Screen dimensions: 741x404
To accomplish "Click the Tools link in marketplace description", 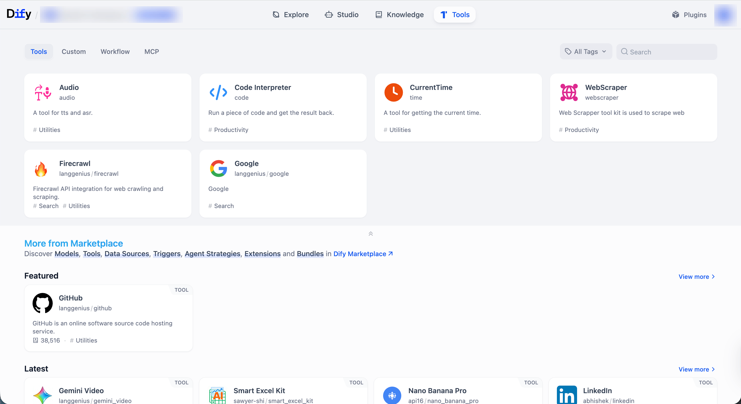I will coord(92,254).
